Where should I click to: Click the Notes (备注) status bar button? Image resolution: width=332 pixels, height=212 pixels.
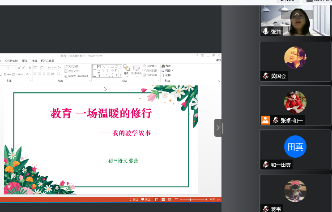tap(134, 199)
